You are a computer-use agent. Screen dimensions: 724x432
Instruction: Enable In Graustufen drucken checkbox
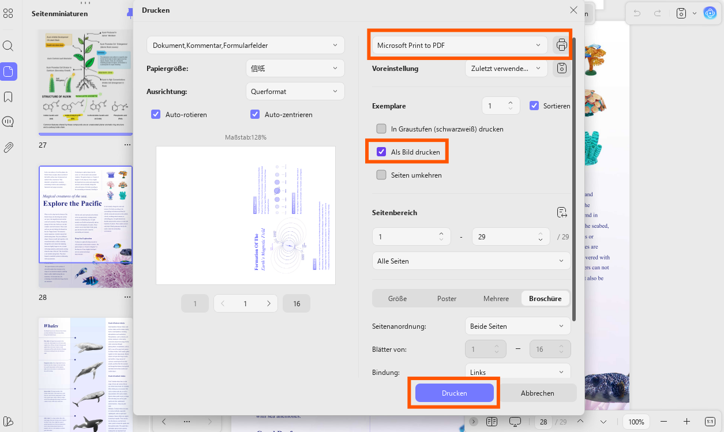coord(381,129)
